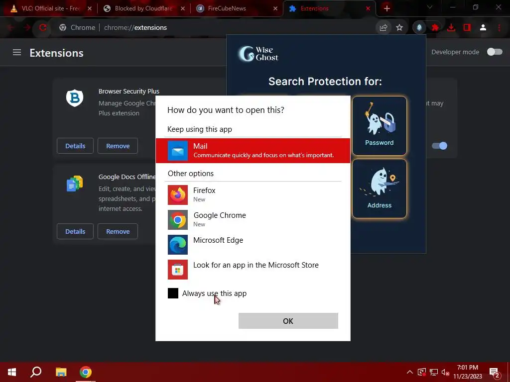Open the Downloads toolbar icon
This screenshot has height=382, width=510.
451,28
